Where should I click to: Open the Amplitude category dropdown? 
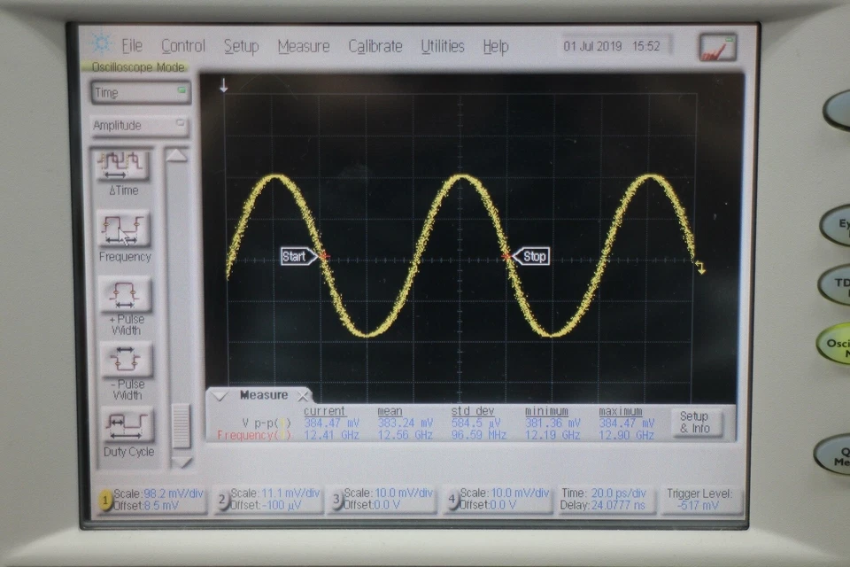pos(139,125)
